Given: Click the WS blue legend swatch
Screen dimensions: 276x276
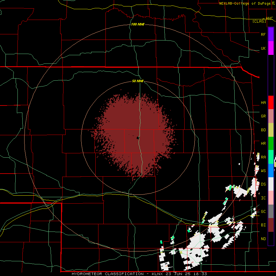Looking at the screenshot, I should pos(271,171).
